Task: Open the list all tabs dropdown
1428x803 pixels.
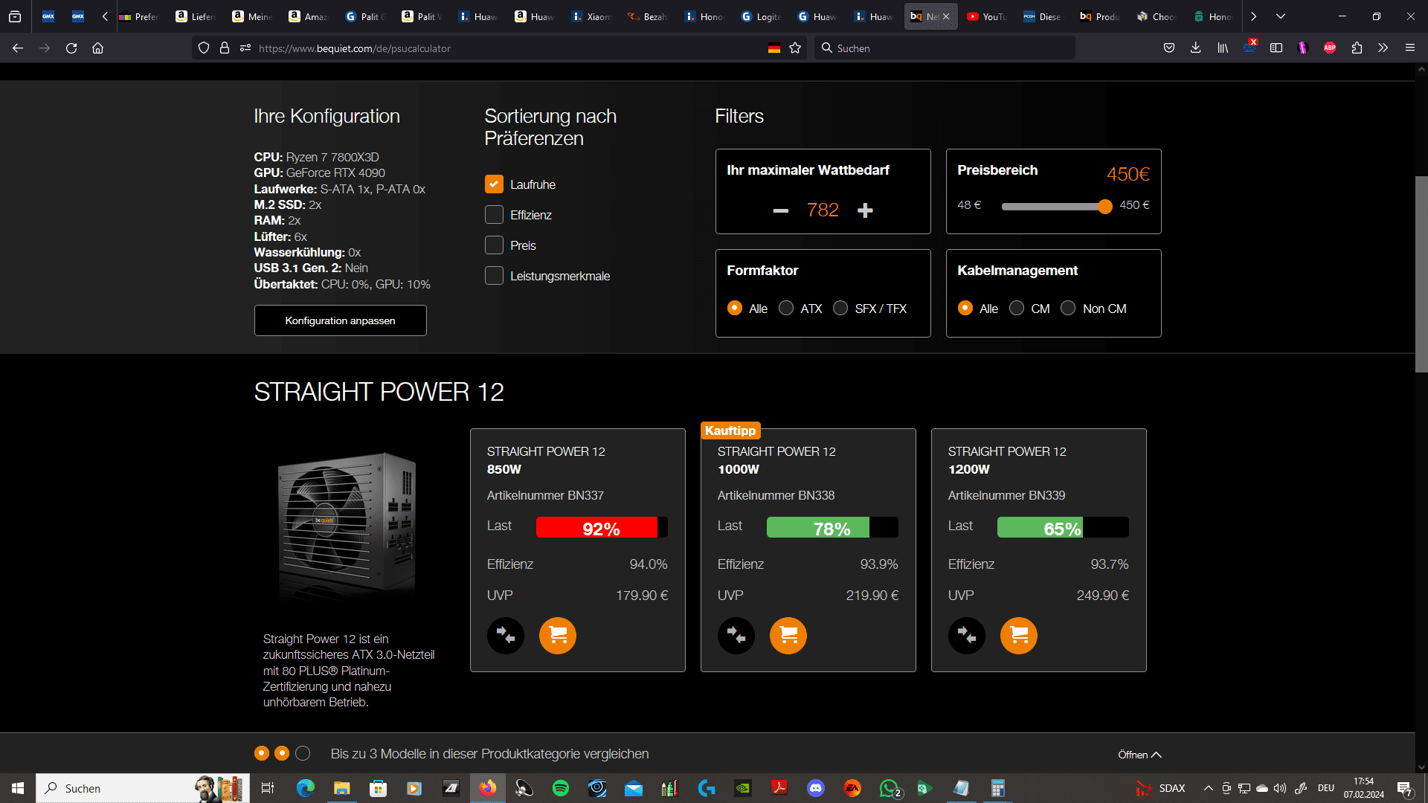Action: click(x=1281, y=16)
